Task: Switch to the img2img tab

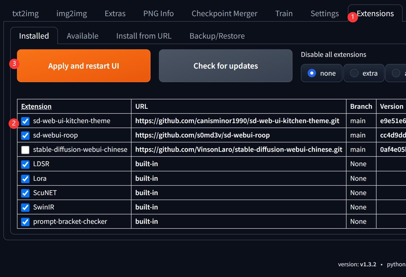Action: (72, 14)
